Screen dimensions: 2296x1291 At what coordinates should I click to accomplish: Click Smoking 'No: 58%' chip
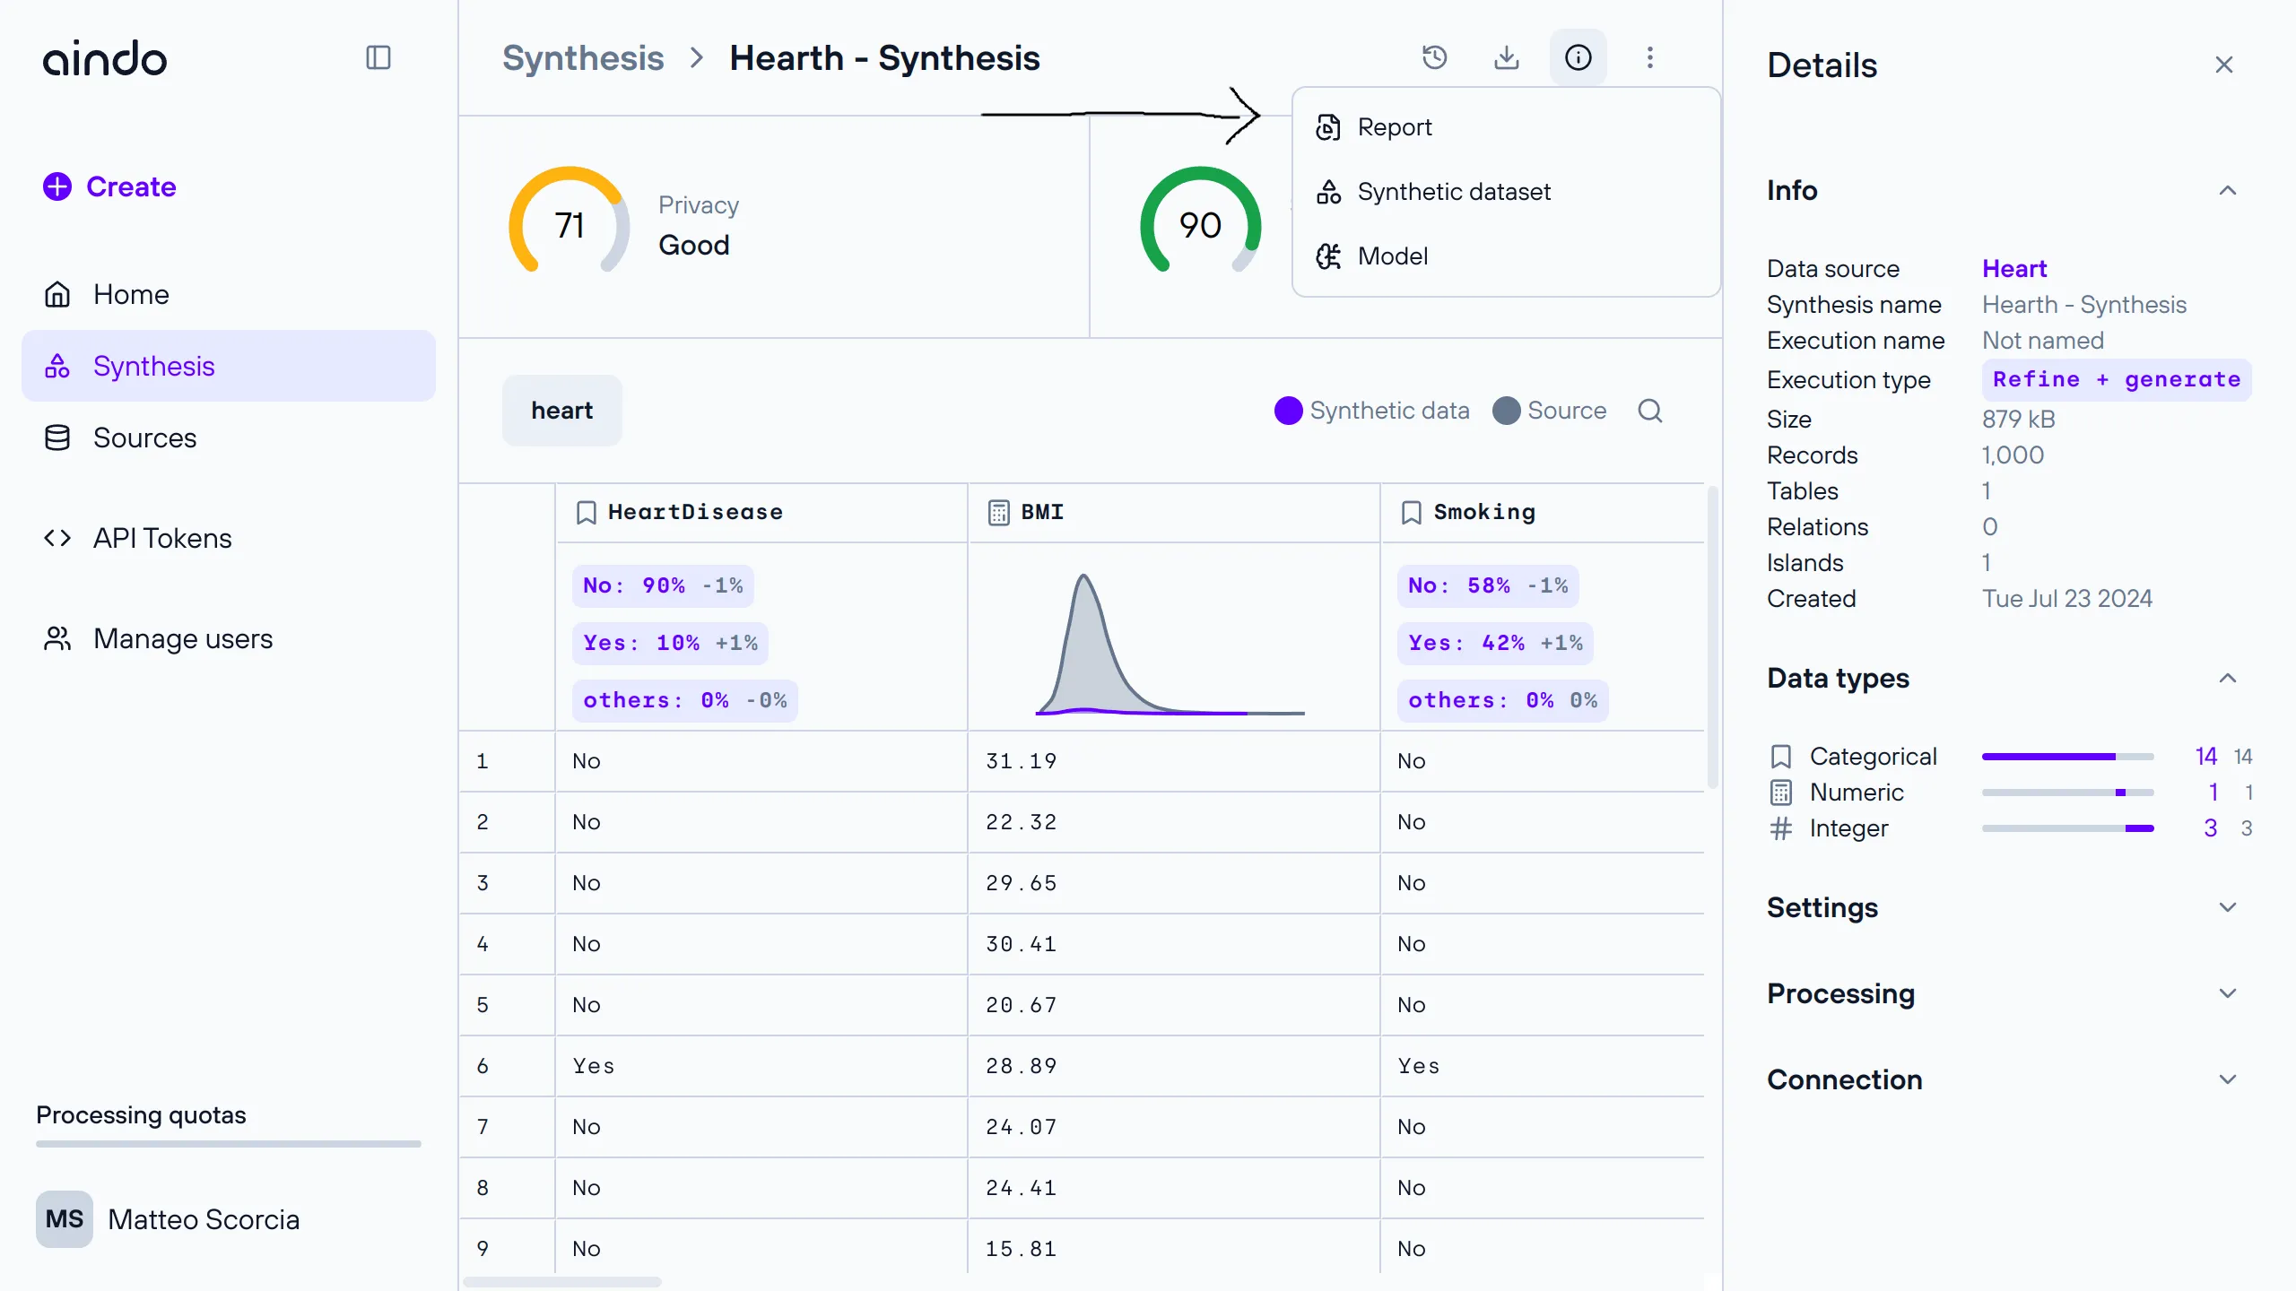pos(1488,586)
